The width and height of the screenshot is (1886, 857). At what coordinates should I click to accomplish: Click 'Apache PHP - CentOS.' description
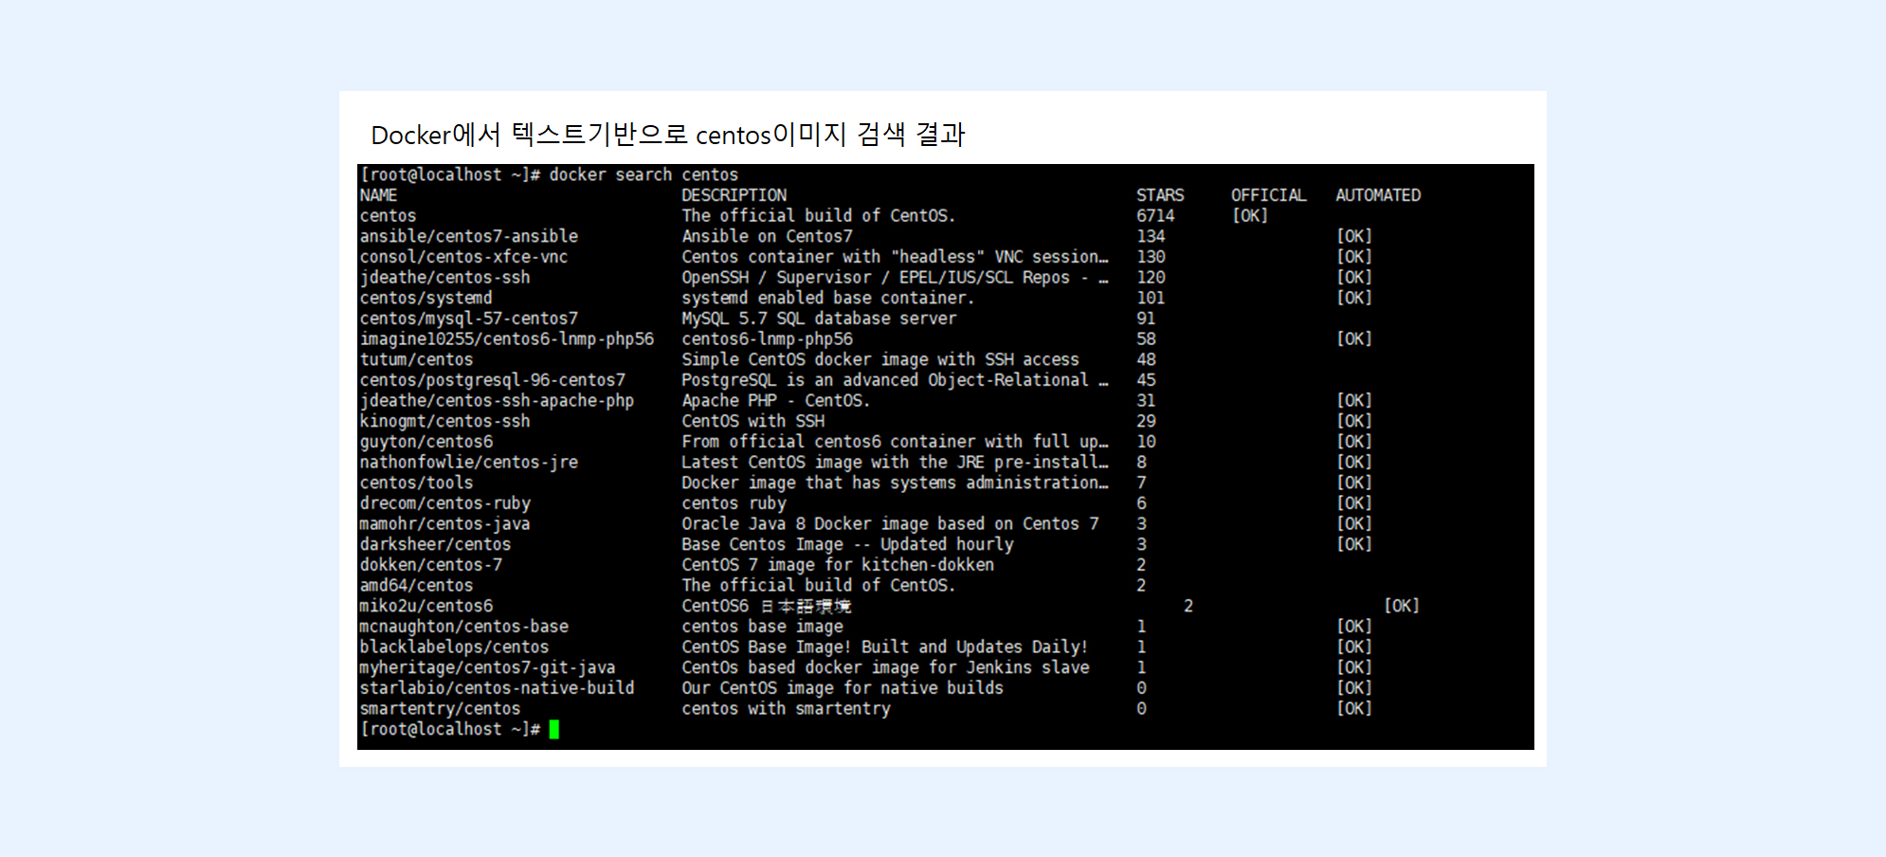click(x=776, y=401)
